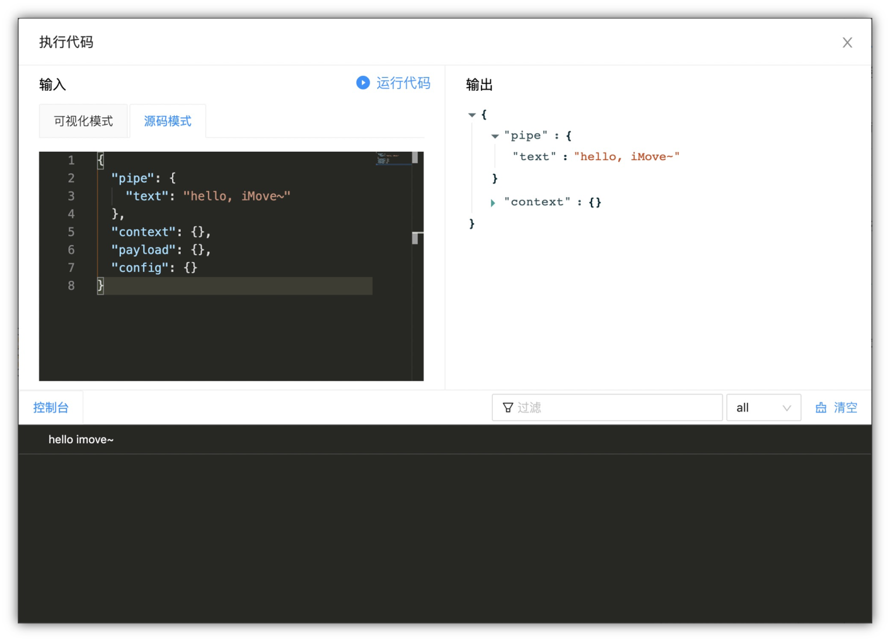Click the blue play icon beside 运行代码
The height and width of the screenshot is (641, 890).
[x=363, y=83]
